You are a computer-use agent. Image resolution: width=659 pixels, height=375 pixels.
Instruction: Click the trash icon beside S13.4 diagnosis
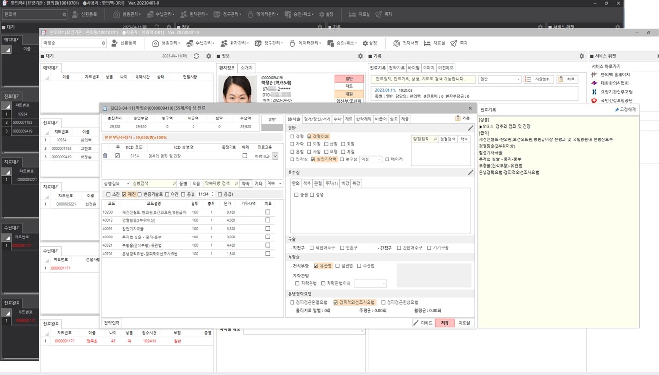pyautogui.click(x=105, y=156)
